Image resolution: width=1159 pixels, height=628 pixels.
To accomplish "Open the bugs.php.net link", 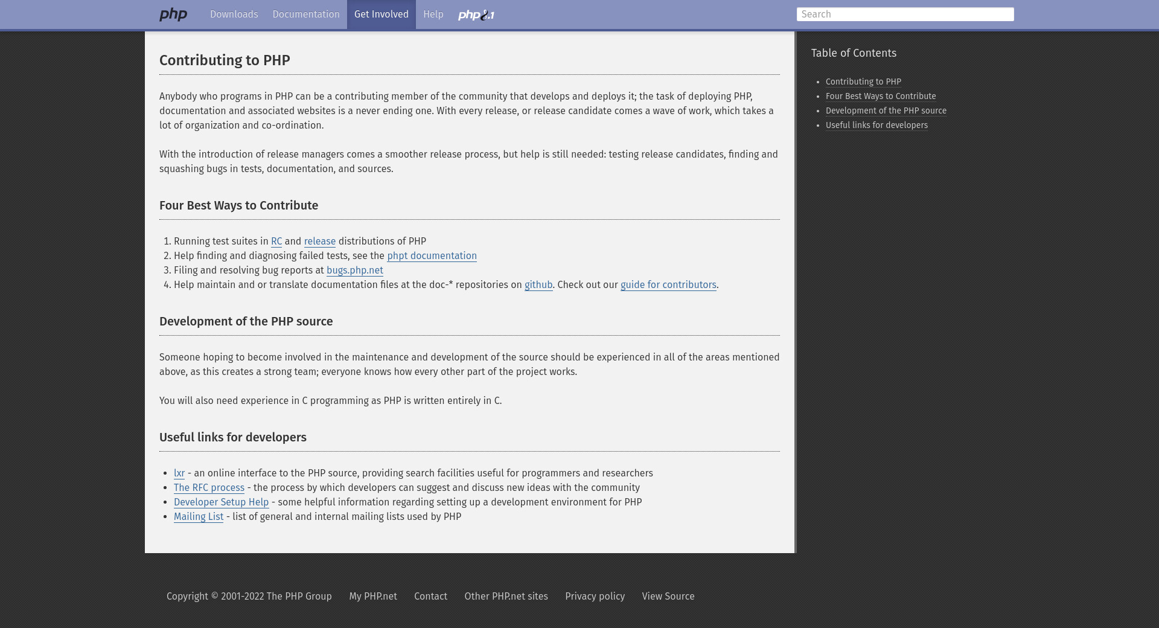I will (354, 271).
